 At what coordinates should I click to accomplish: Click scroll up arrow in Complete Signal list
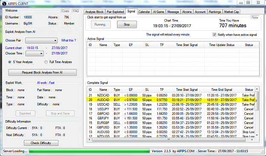257,89
